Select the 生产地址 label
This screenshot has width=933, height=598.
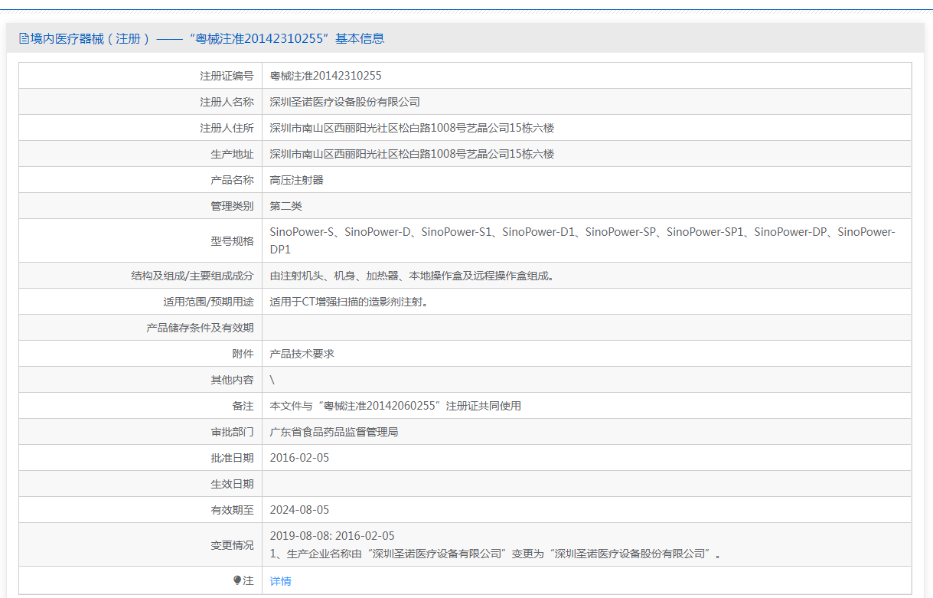tap(232, 154)
